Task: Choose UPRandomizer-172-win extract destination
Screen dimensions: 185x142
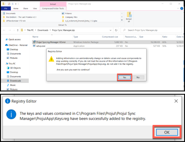Action: click(x=16, y=21)
